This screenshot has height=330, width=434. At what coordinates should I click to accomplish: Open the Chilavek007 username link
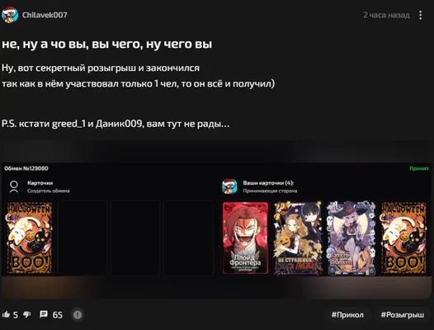(45, 15)
